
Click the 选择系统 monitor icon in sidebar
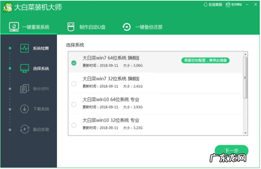click(x=25, y=69)
